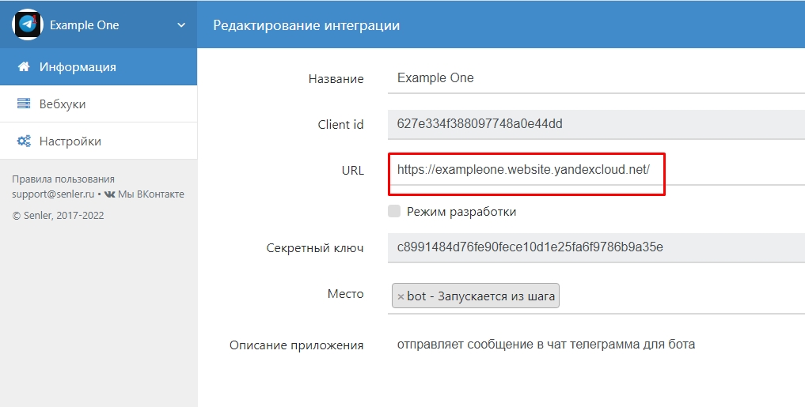Viewport: 805px width, 407px height.
Task: Select the bot - Запускается из шага tag
Action: [x=481, y=296]
